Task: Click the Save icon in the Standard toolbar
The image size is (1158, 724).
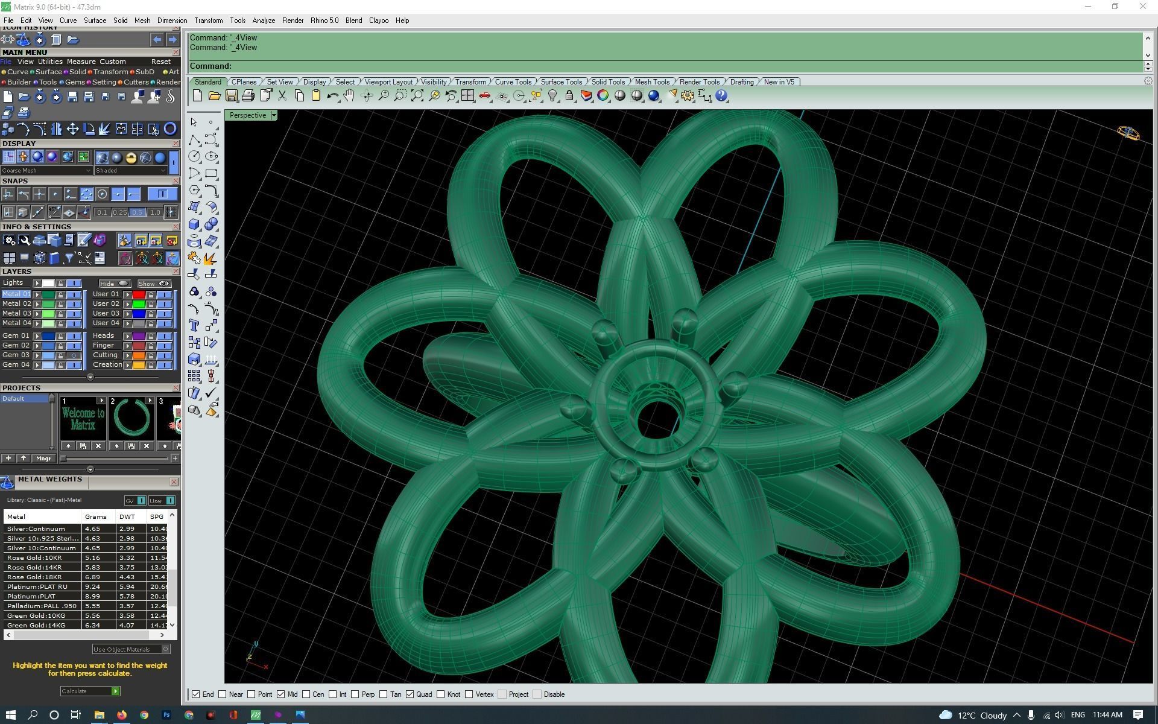Action: click(x=231, y=96)
